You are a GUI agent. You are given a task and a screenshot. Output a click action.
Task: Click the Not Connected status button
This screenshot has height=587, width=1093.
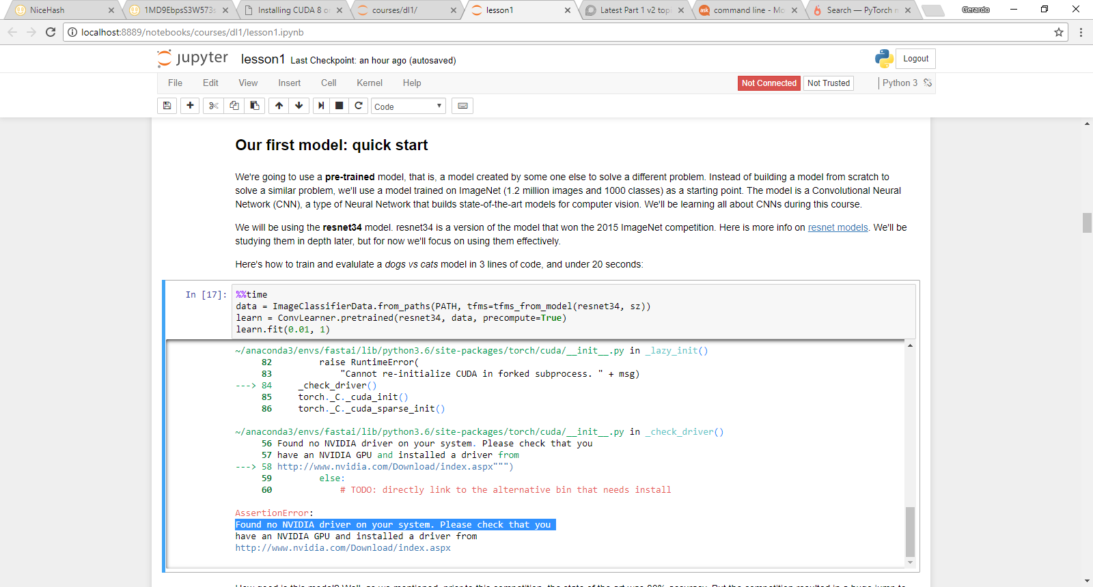click(769, 83)
